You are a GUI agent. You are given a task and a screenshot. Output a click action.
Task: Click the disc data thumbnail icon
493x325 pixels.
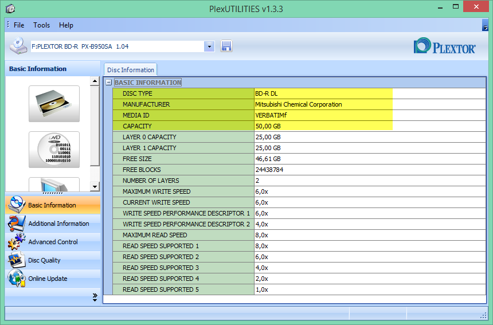[x=54, y=150]
